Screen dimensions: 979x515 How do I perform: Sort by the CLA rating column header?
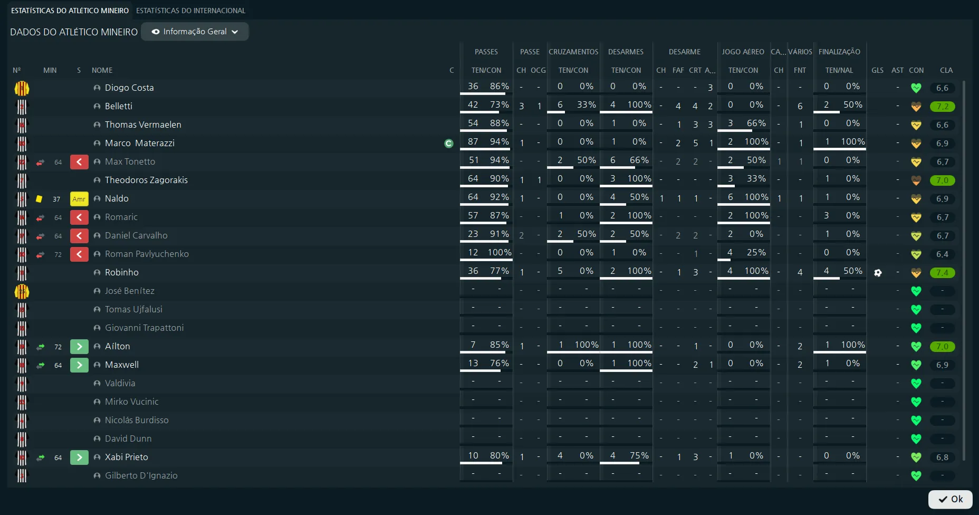[x=946, y=70]
